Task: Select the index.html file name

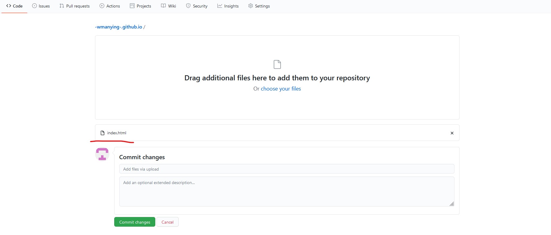Action: pos(117,133)
